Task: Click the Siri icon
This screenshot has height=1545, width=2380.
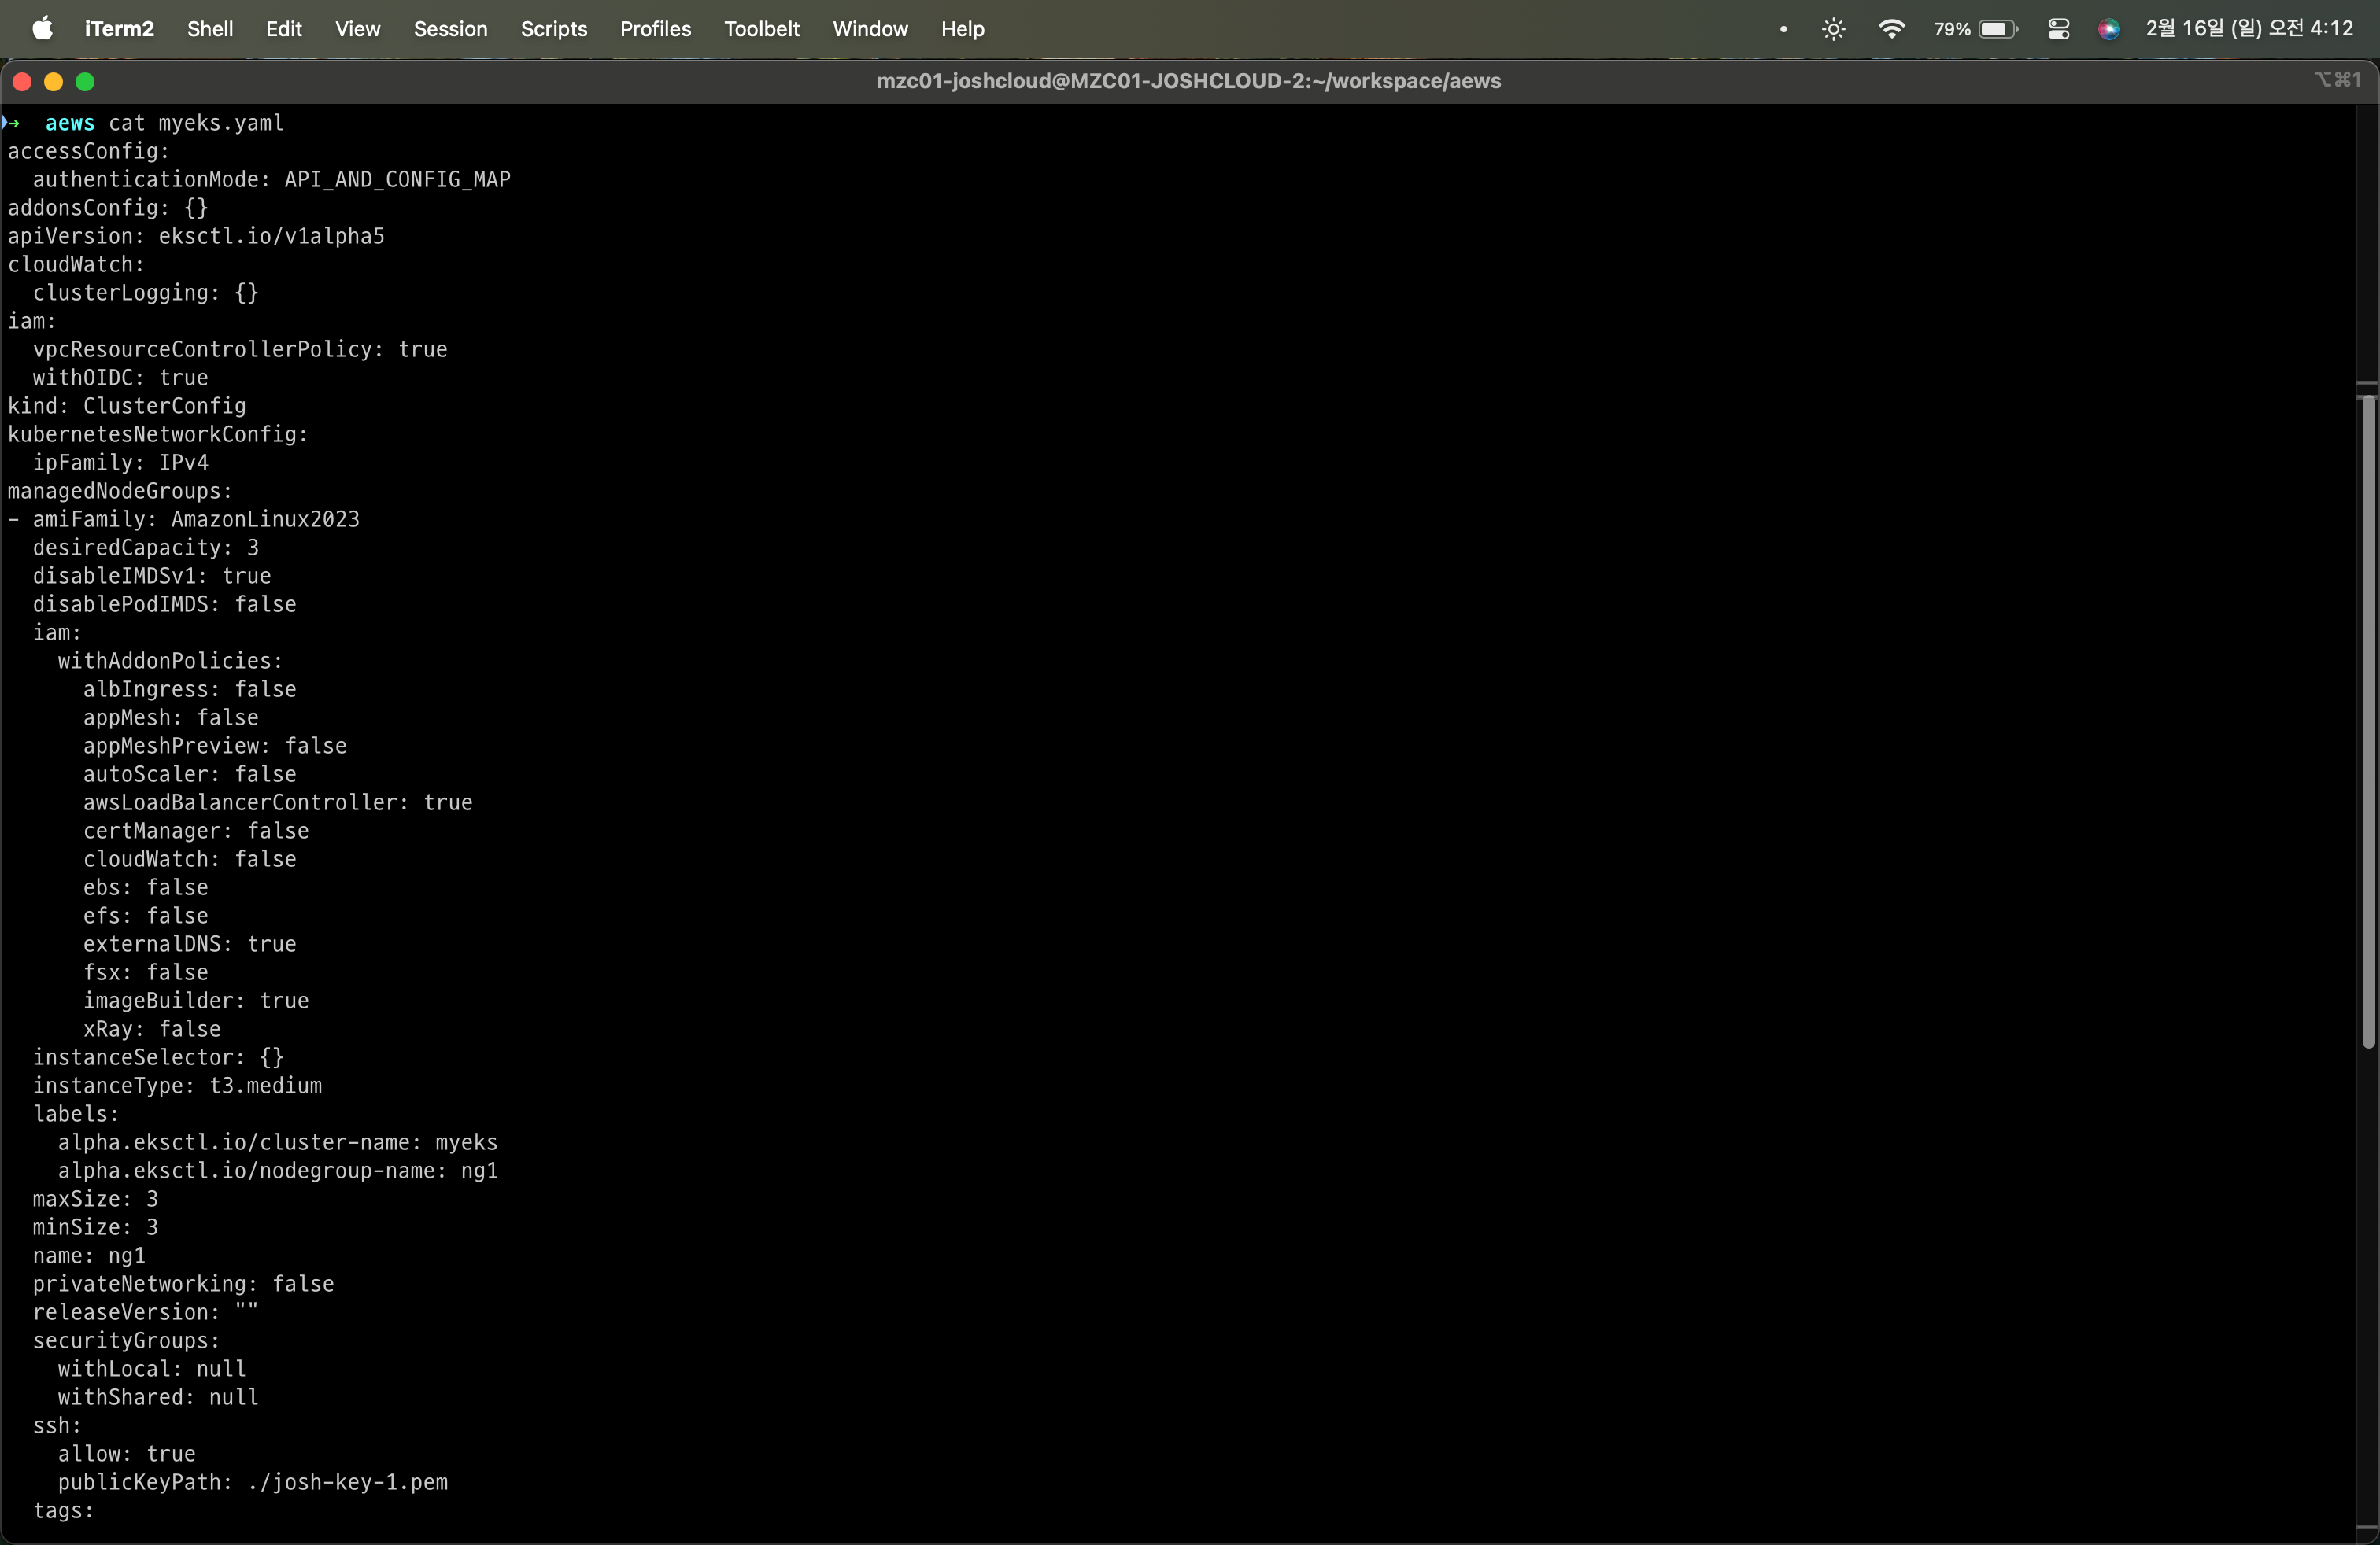Action: point(2109,28)
